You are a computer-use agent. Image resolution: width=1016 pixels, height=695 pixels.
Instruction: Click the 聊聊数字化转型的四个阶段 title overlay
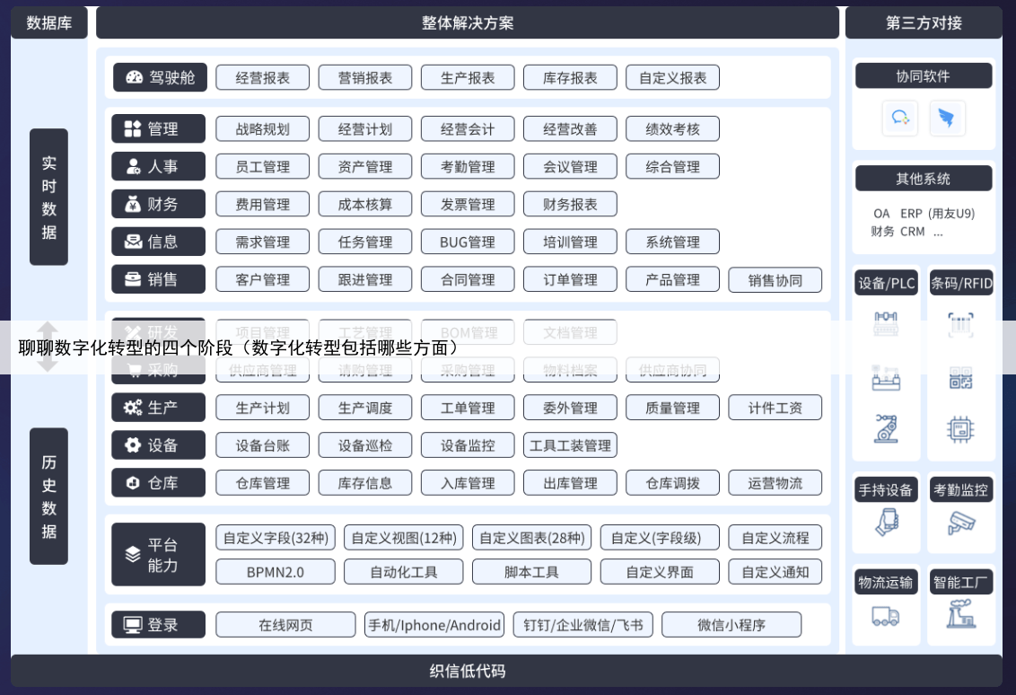(240, 347)
